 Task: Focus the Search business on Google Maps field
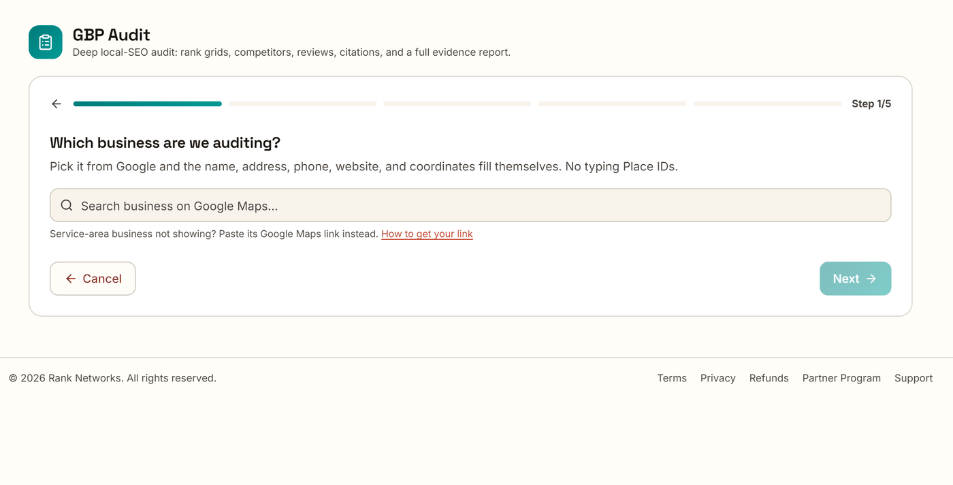pyautogui.click(x=470, y=205)
